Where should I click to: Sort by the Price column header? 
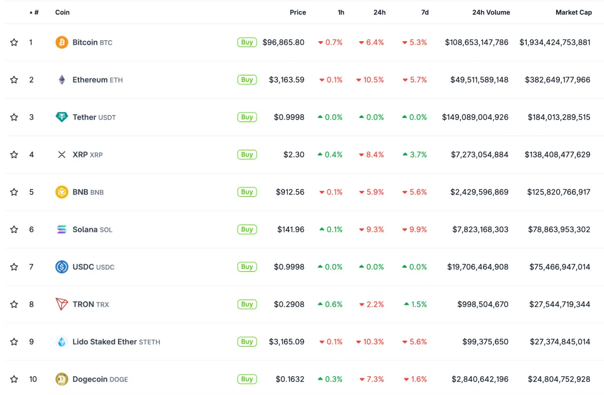pos(298,12)
